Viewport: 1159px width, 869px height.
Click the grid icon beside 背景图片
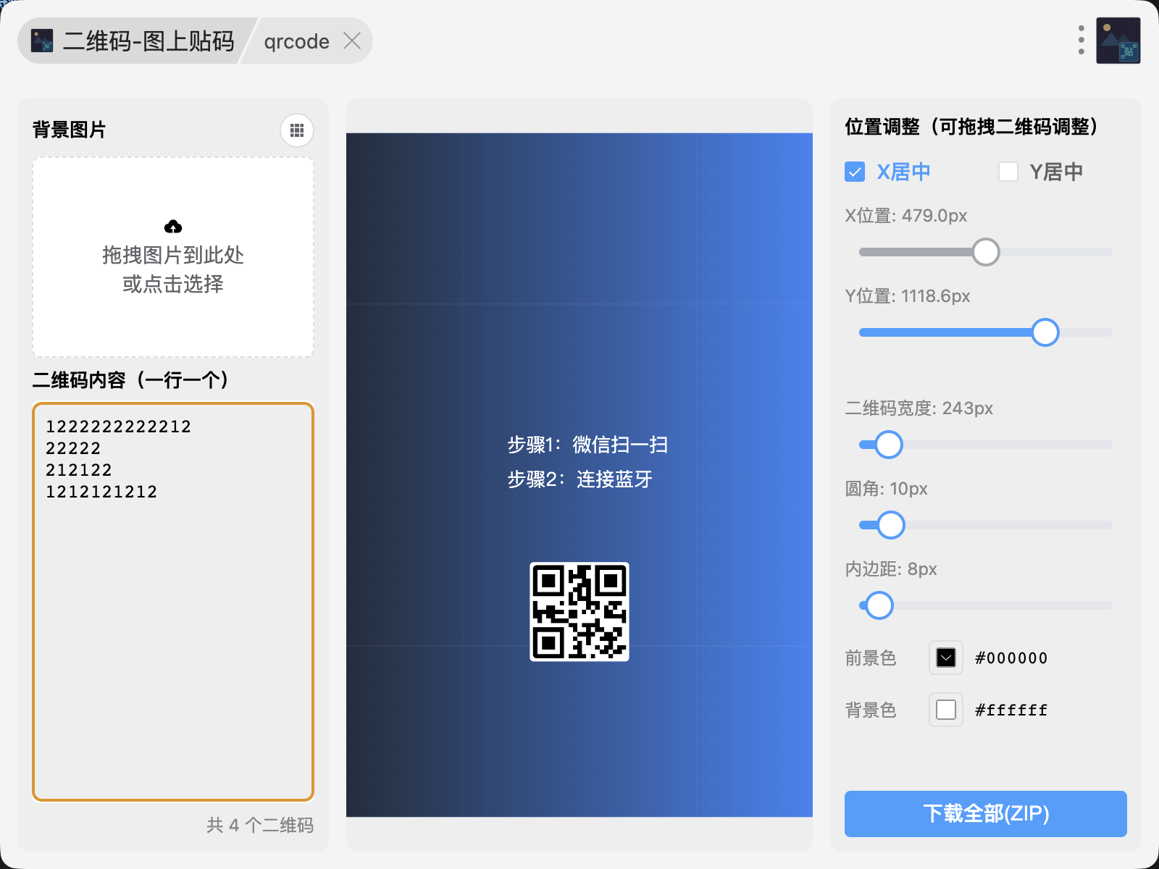click(x=297, y=130)
